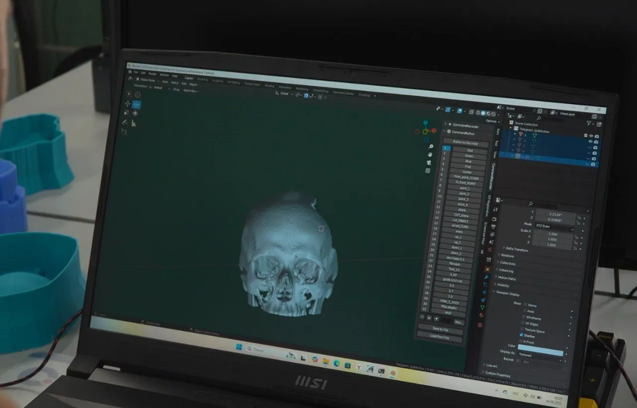
Task: Click the Windows Start button
Action: click(239, 346)
